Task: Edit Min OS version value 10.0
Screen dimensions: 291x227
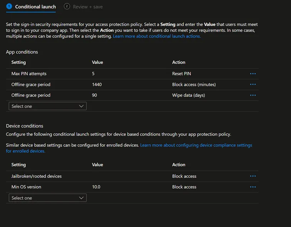Action: tap(96, 187)
